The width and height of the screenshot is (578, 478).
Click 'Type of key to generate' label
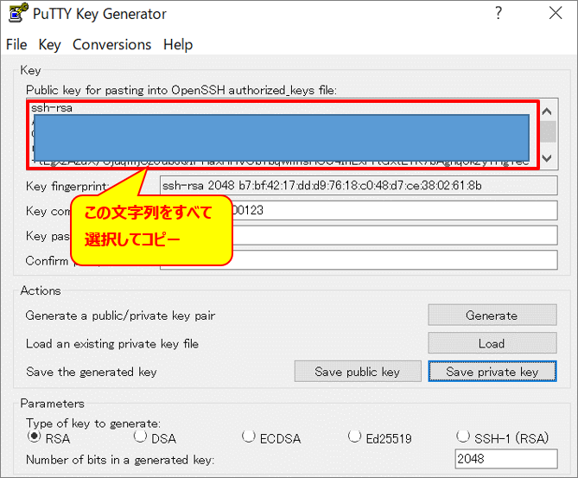pyautogui.click(x=93, y=424)
